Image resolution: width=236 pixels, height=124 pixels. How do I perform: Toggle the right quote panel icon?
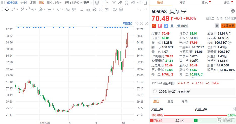(145, 3)
